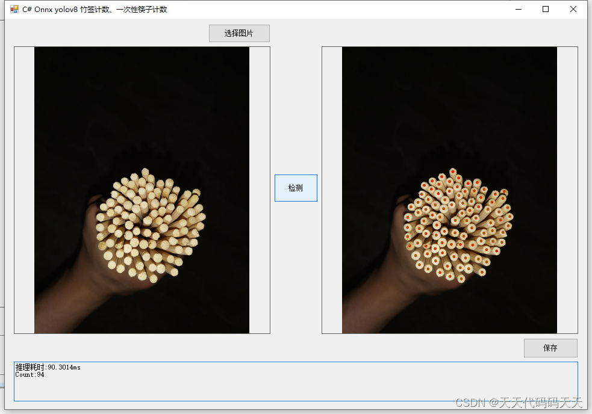Select the original bamboo sticks image panel
Image resolution: width=592 pixels, height=414 pixels.
click(142, 190)
